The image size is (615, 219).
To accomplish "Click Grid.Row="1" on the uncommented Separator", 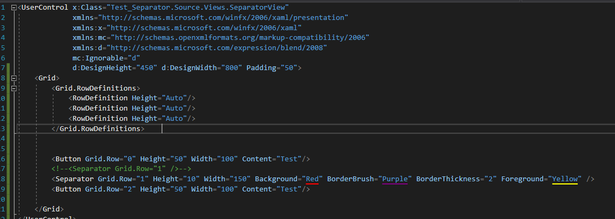I will [x=123, y=179].
